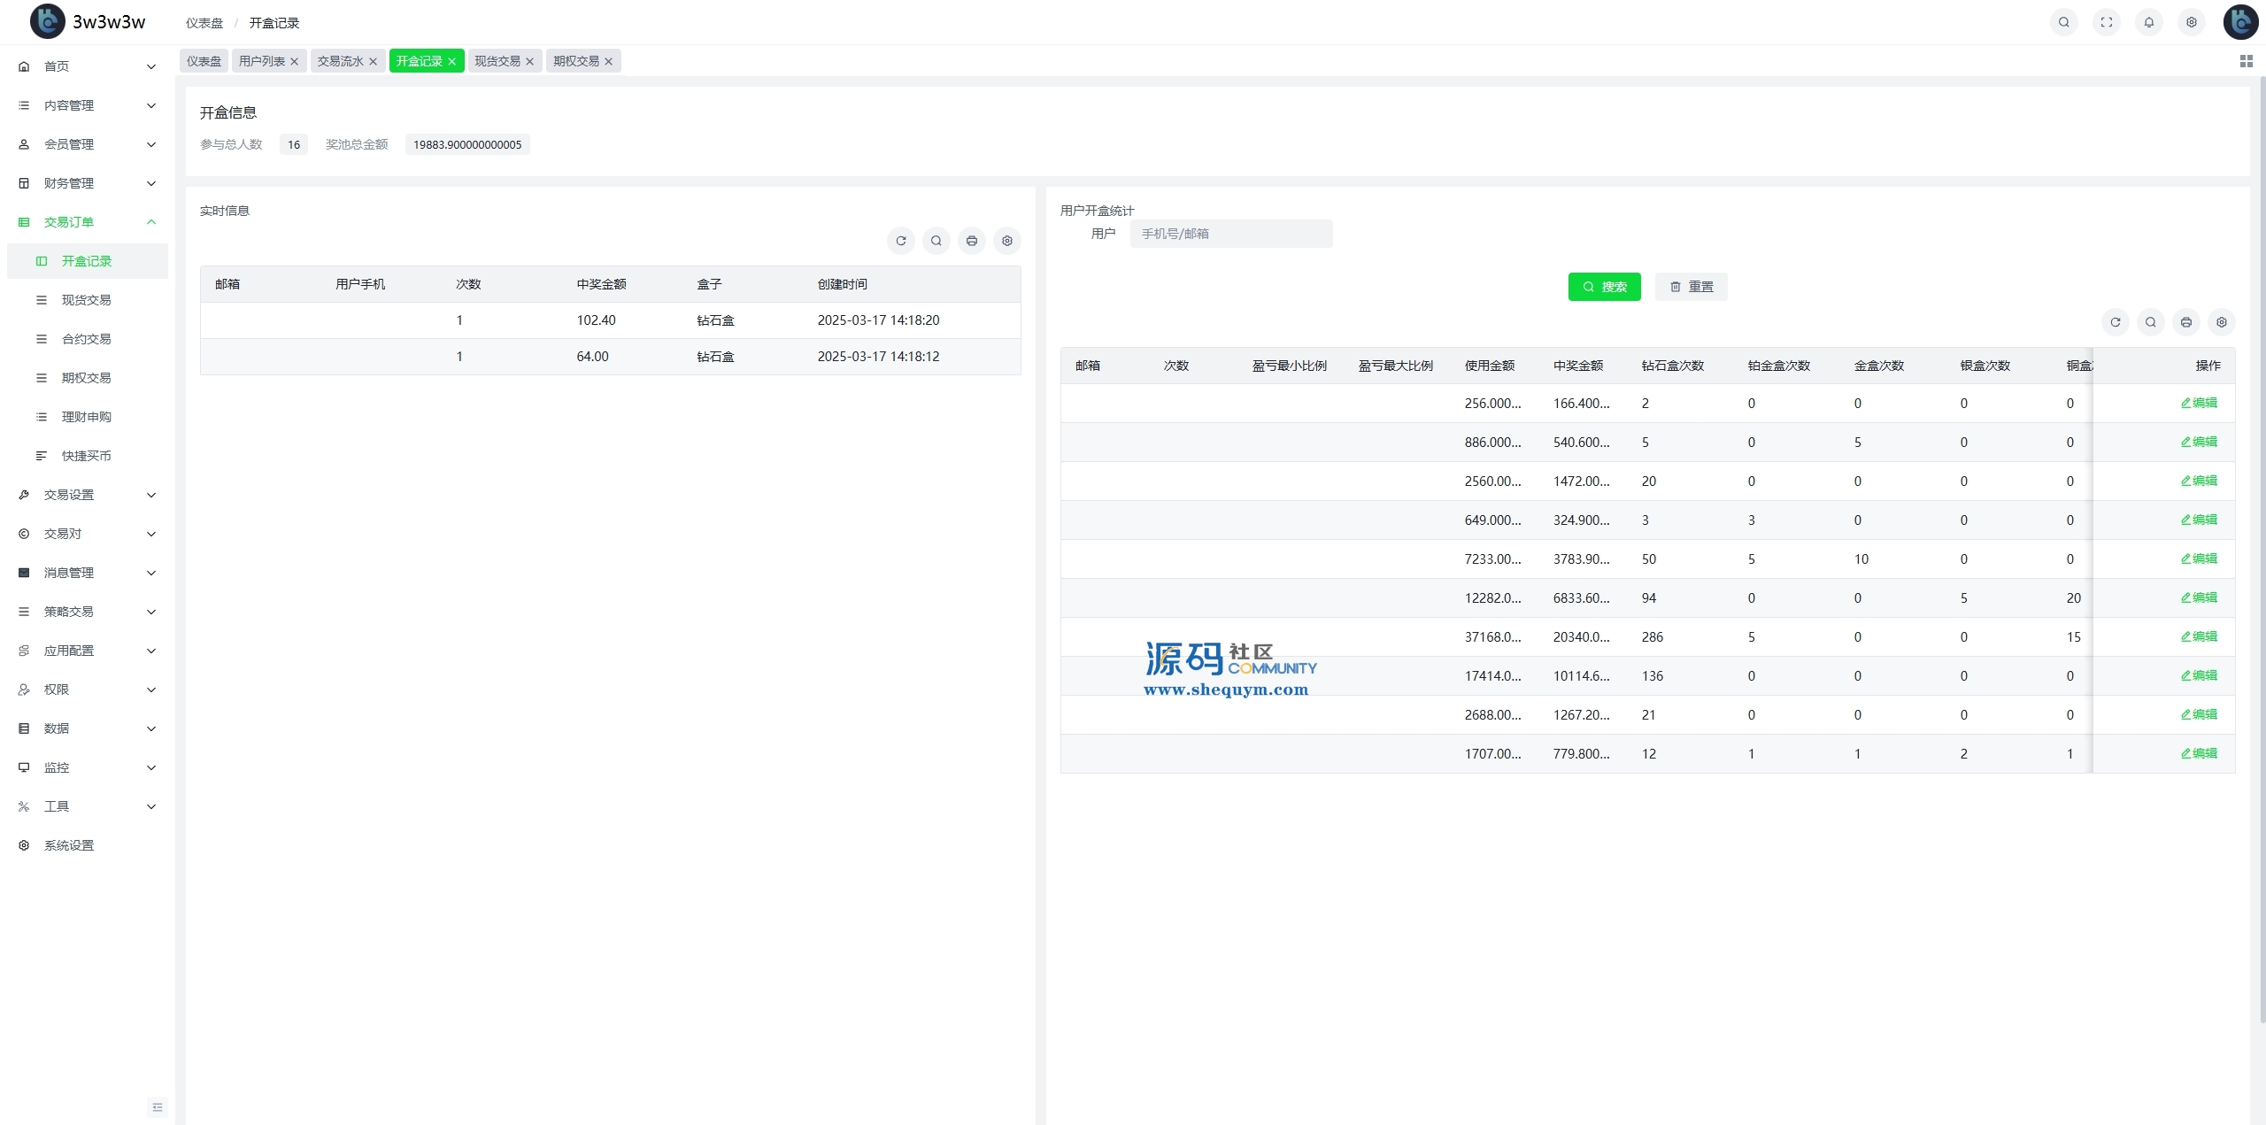
Task: Click the 重置 button
Action: (x=1691, y=287)
